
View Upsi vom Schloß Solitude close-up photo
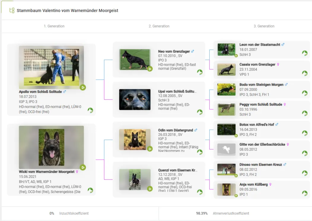135,100
